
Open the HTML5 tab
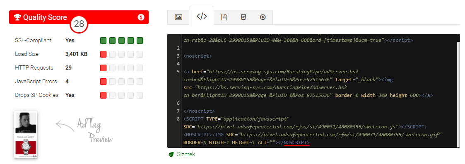(x=243, y=17)
